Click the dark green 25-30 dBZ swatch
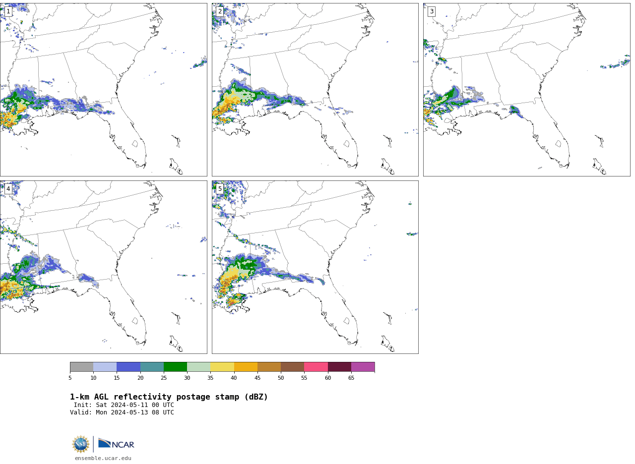 (175, 367)
